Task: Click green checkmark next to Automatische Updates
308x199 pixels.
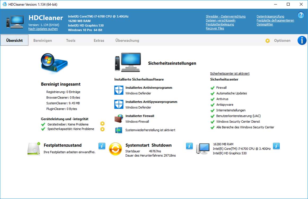Action: coord(212,94)
